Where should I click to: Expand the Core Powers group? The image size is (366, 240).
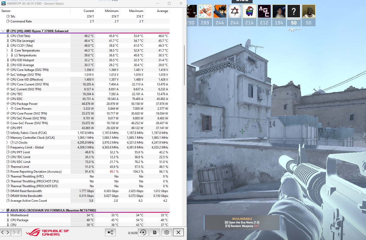[7, 109]
